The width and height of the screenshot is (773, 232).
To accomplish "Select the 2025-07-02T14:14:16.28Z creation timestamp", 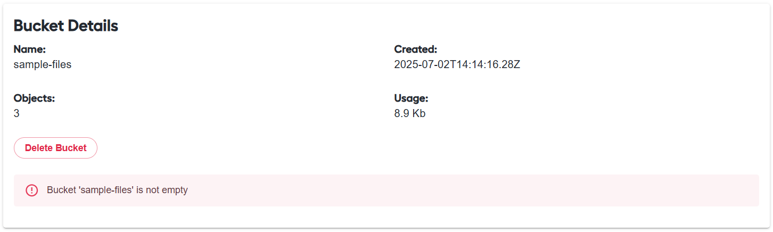I will 457,65.
